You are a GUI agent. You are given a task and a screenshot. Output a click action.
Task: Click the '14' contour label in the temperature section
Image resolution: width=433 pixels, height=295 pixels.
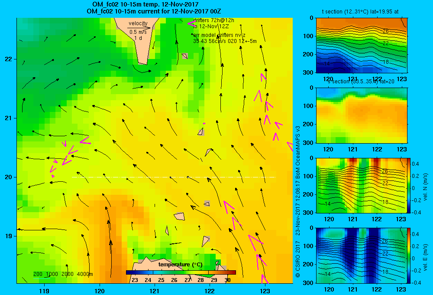326,64
